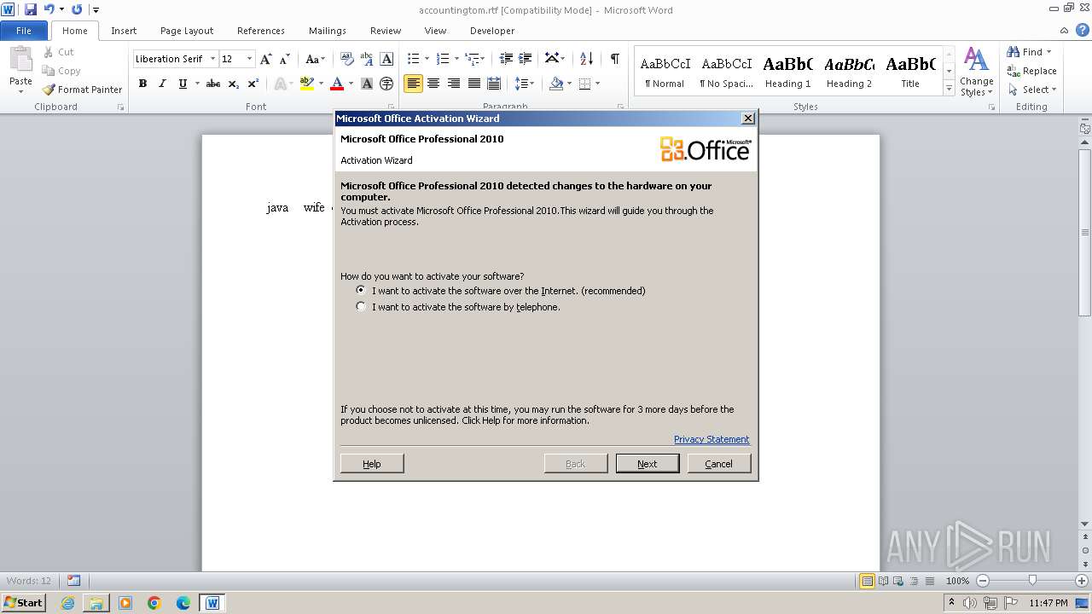The height and width of the screenshot is (614, 1092).
Task: Click the Find binoculars tool
Action: (1025, 52)
